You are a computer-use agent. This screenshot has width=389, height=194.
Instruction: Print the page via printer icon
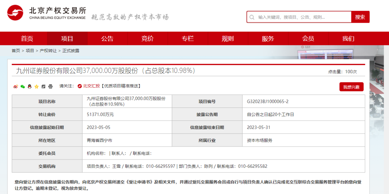[50, 86]
